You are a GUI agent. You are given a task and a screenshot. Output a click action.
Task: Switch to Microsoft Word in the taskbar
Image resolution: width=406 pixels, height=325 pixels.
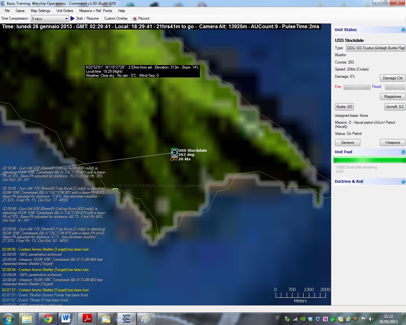click(x=66, y=318)
